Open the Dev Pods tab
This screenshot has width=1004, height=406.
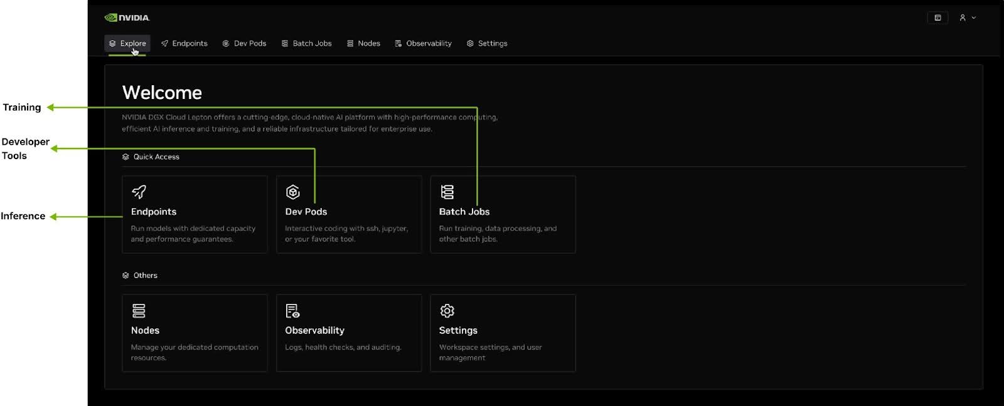click(x=244, y=43)
